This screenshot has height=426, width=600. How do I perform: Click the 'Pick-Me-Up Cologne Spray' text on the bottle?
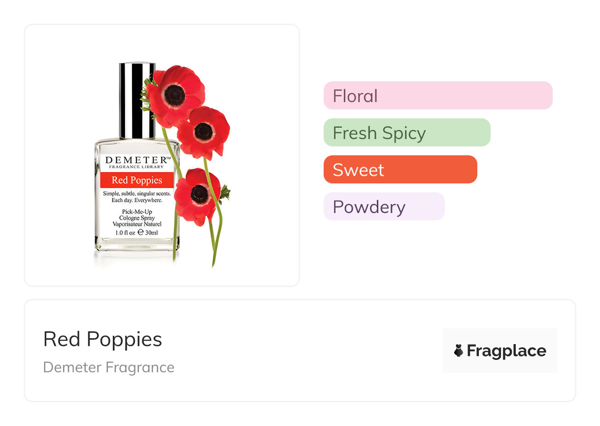click(x=136, y=214)
